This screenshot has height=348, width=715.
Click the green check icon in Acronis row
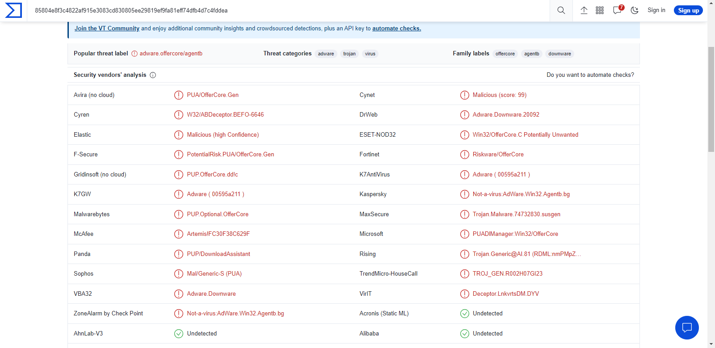click(x=465, y=314)
